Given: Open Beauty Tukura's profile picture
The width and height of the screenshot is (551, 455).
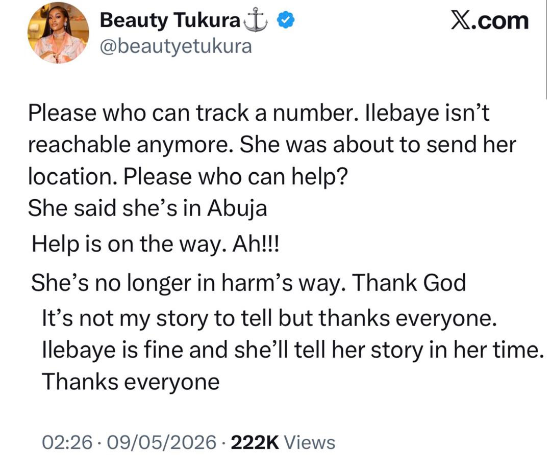Looking at the screenshot, I should (58, 33).
